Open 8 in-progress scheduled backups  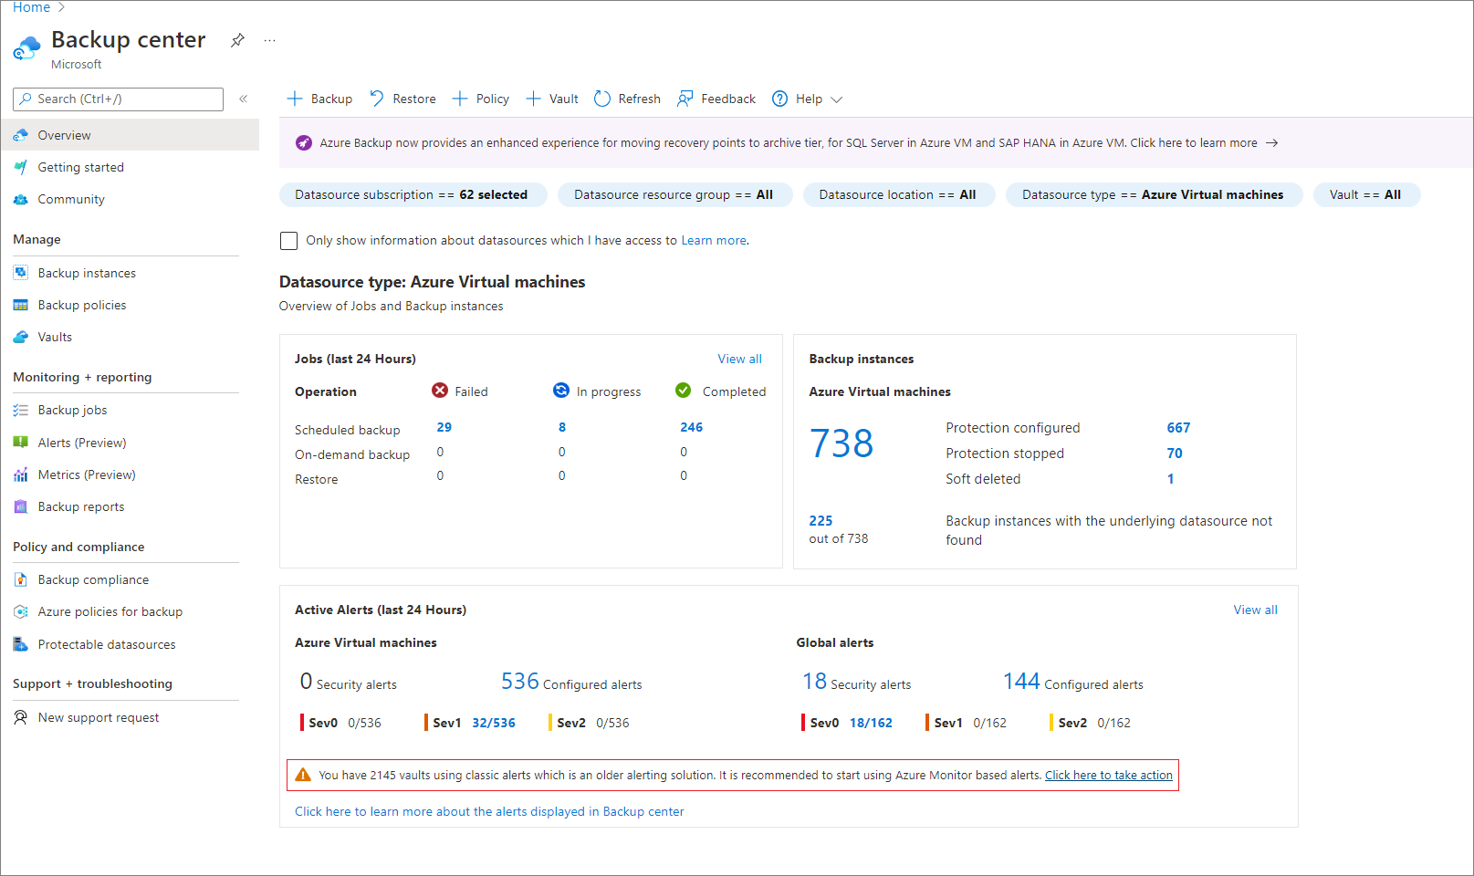562,427
